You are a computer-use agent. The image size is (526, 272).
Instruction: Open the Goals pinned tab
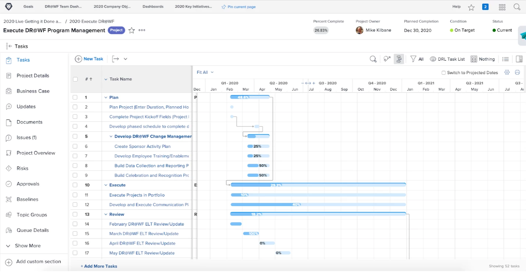(28, 7)
